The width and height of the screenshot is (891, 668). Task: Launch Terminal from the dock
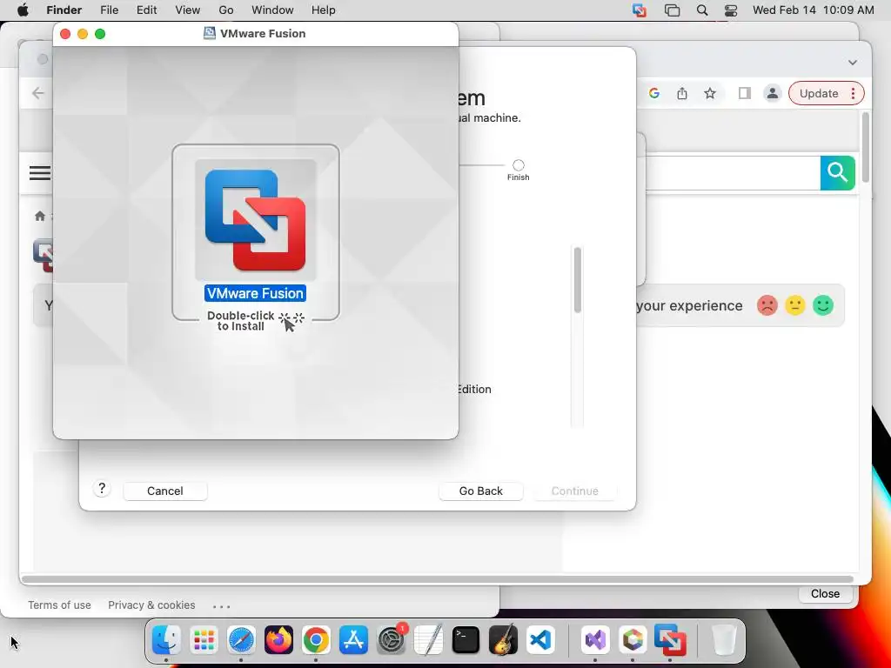point(466,640)
